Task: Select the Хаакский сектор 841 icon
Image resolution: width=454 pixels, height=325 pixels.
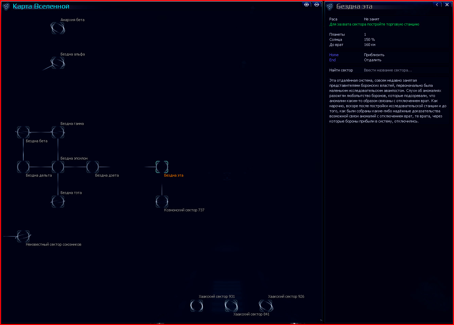Action: 231,306
